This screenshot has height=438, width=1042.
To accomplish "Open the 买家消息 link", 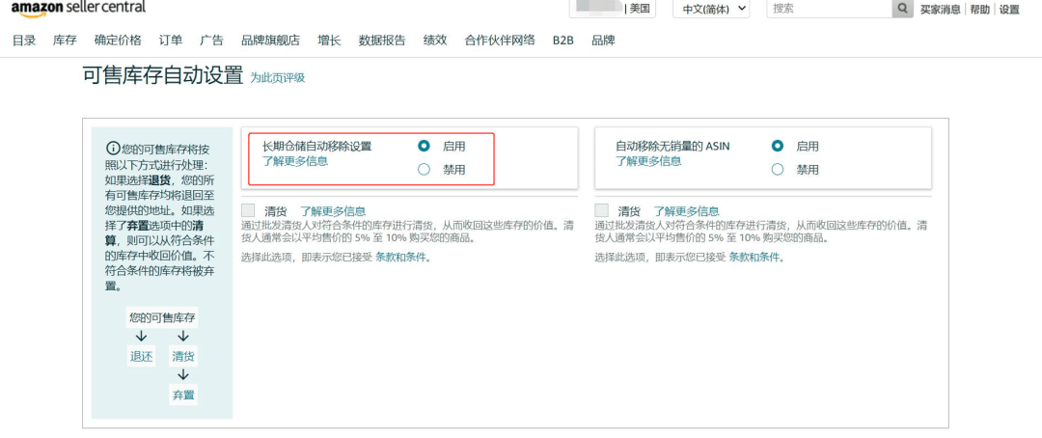I will pos(940,10).
